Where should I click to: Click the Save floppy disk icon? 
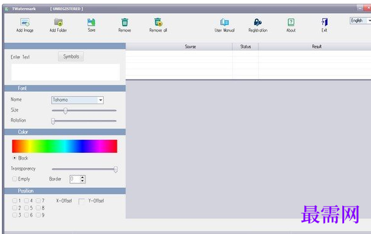click(91, 22)
